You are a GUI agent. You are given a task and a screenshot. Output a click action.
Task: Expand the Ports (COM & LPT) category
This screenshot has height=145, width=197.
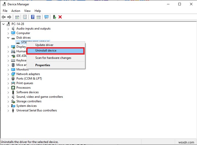click(x=8, y=79)
